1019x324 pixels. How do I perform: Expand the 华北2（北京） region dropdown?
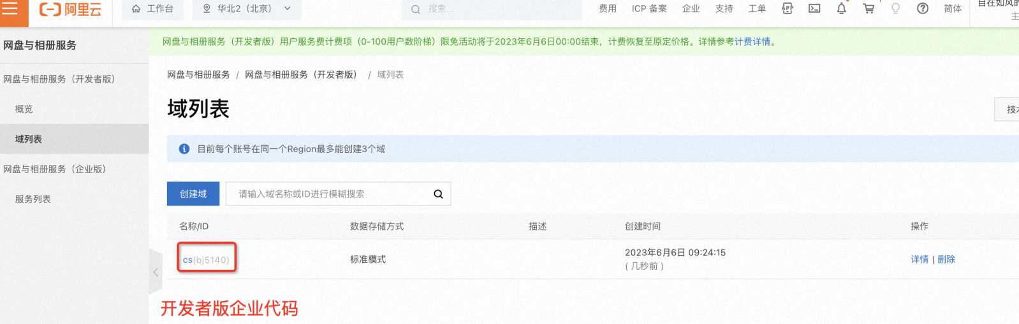point(247,9)
